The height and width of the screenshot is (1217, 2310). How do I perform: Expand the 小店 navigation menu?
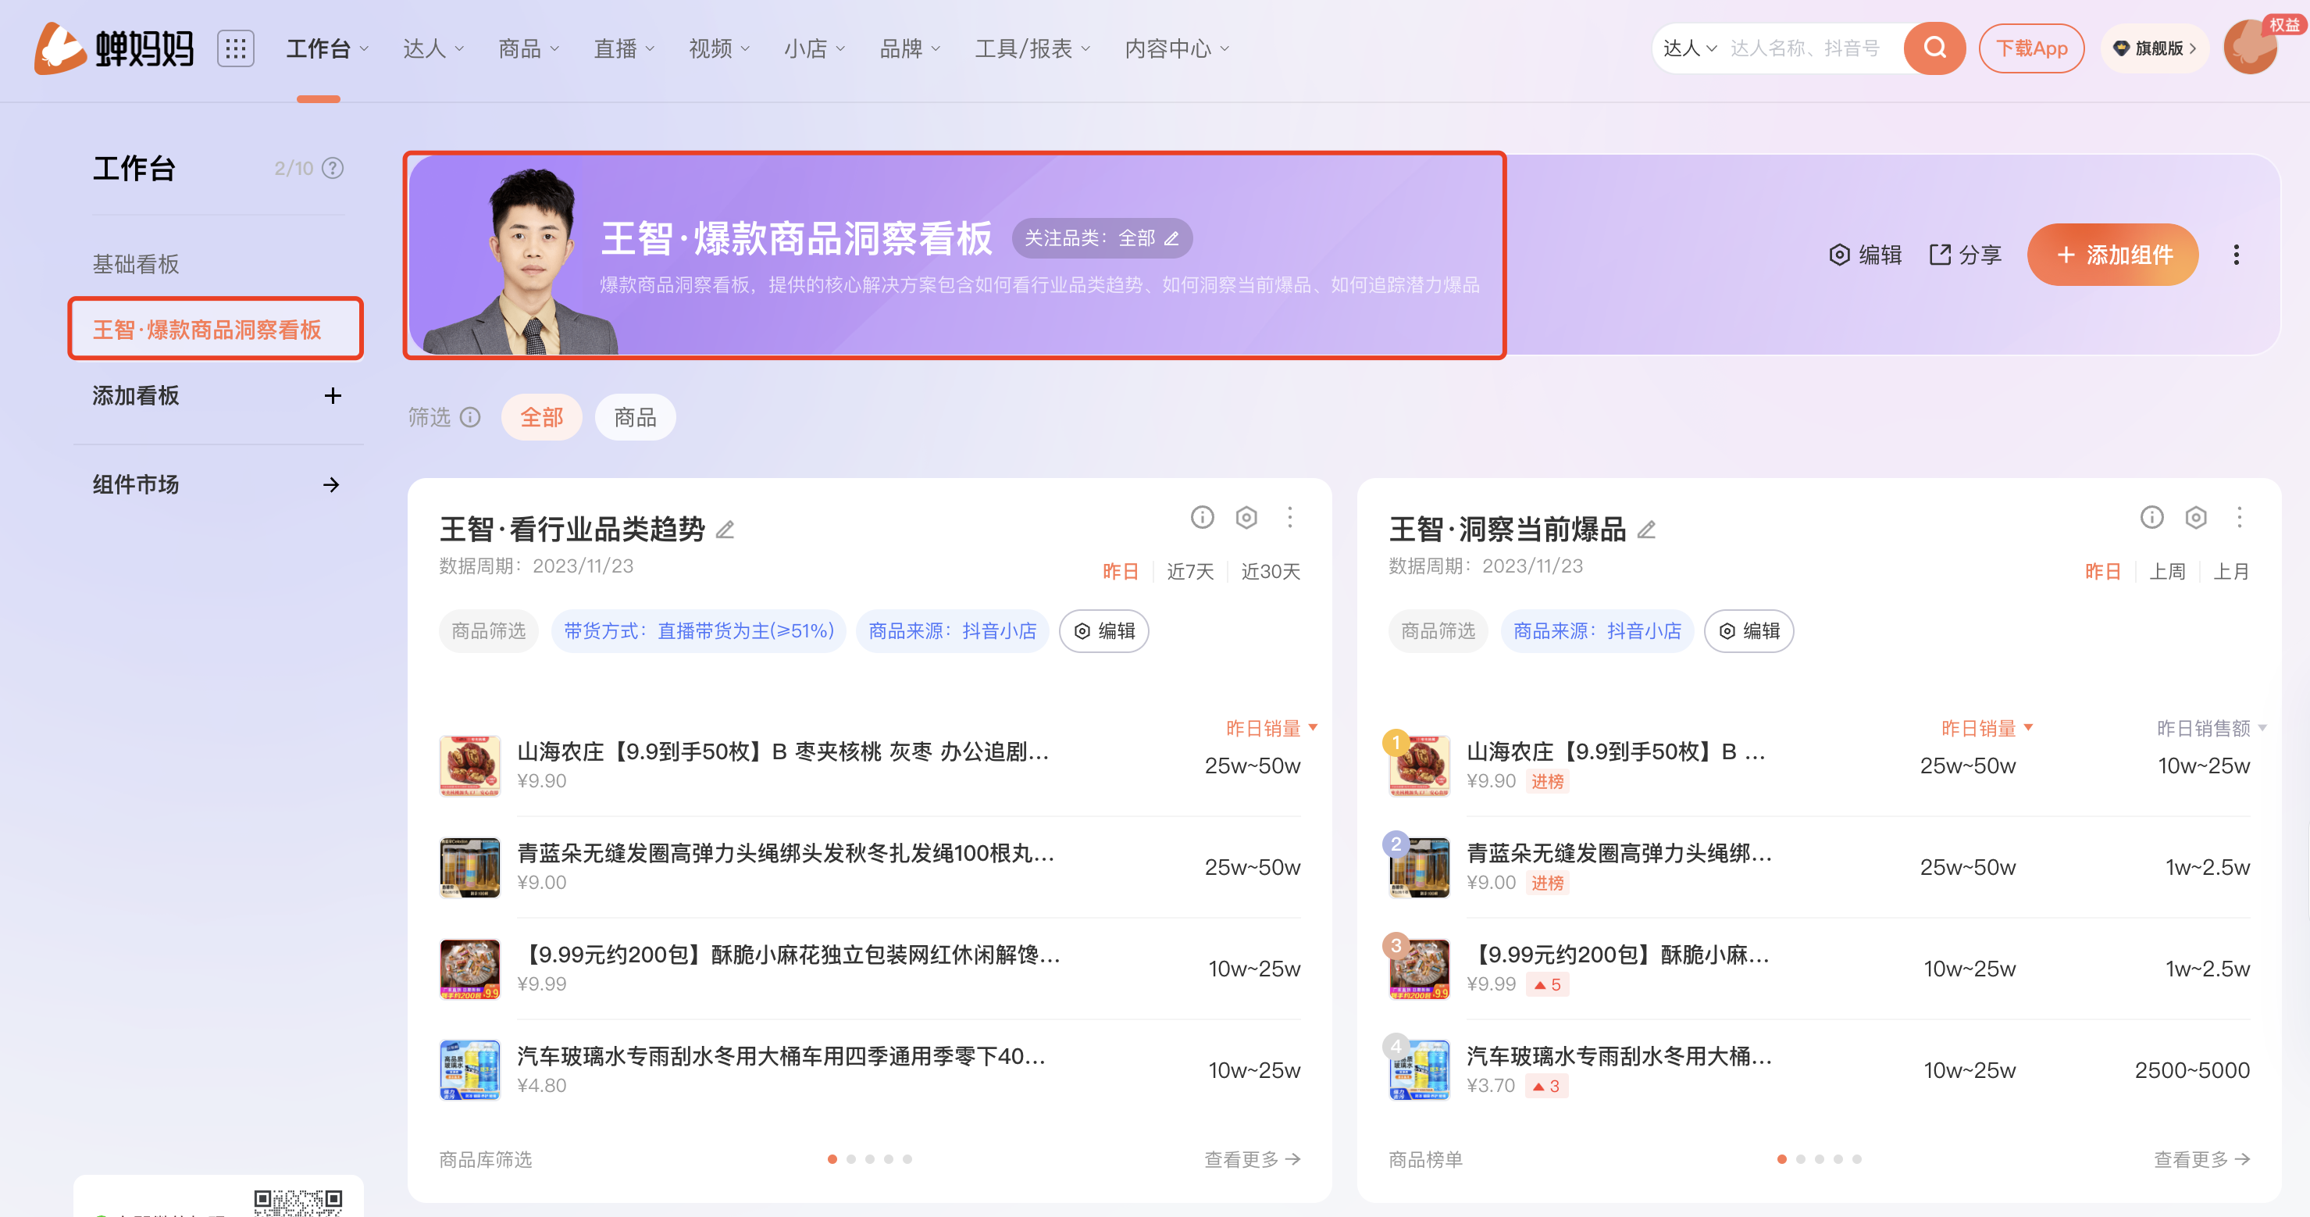(x=815, y=48)
